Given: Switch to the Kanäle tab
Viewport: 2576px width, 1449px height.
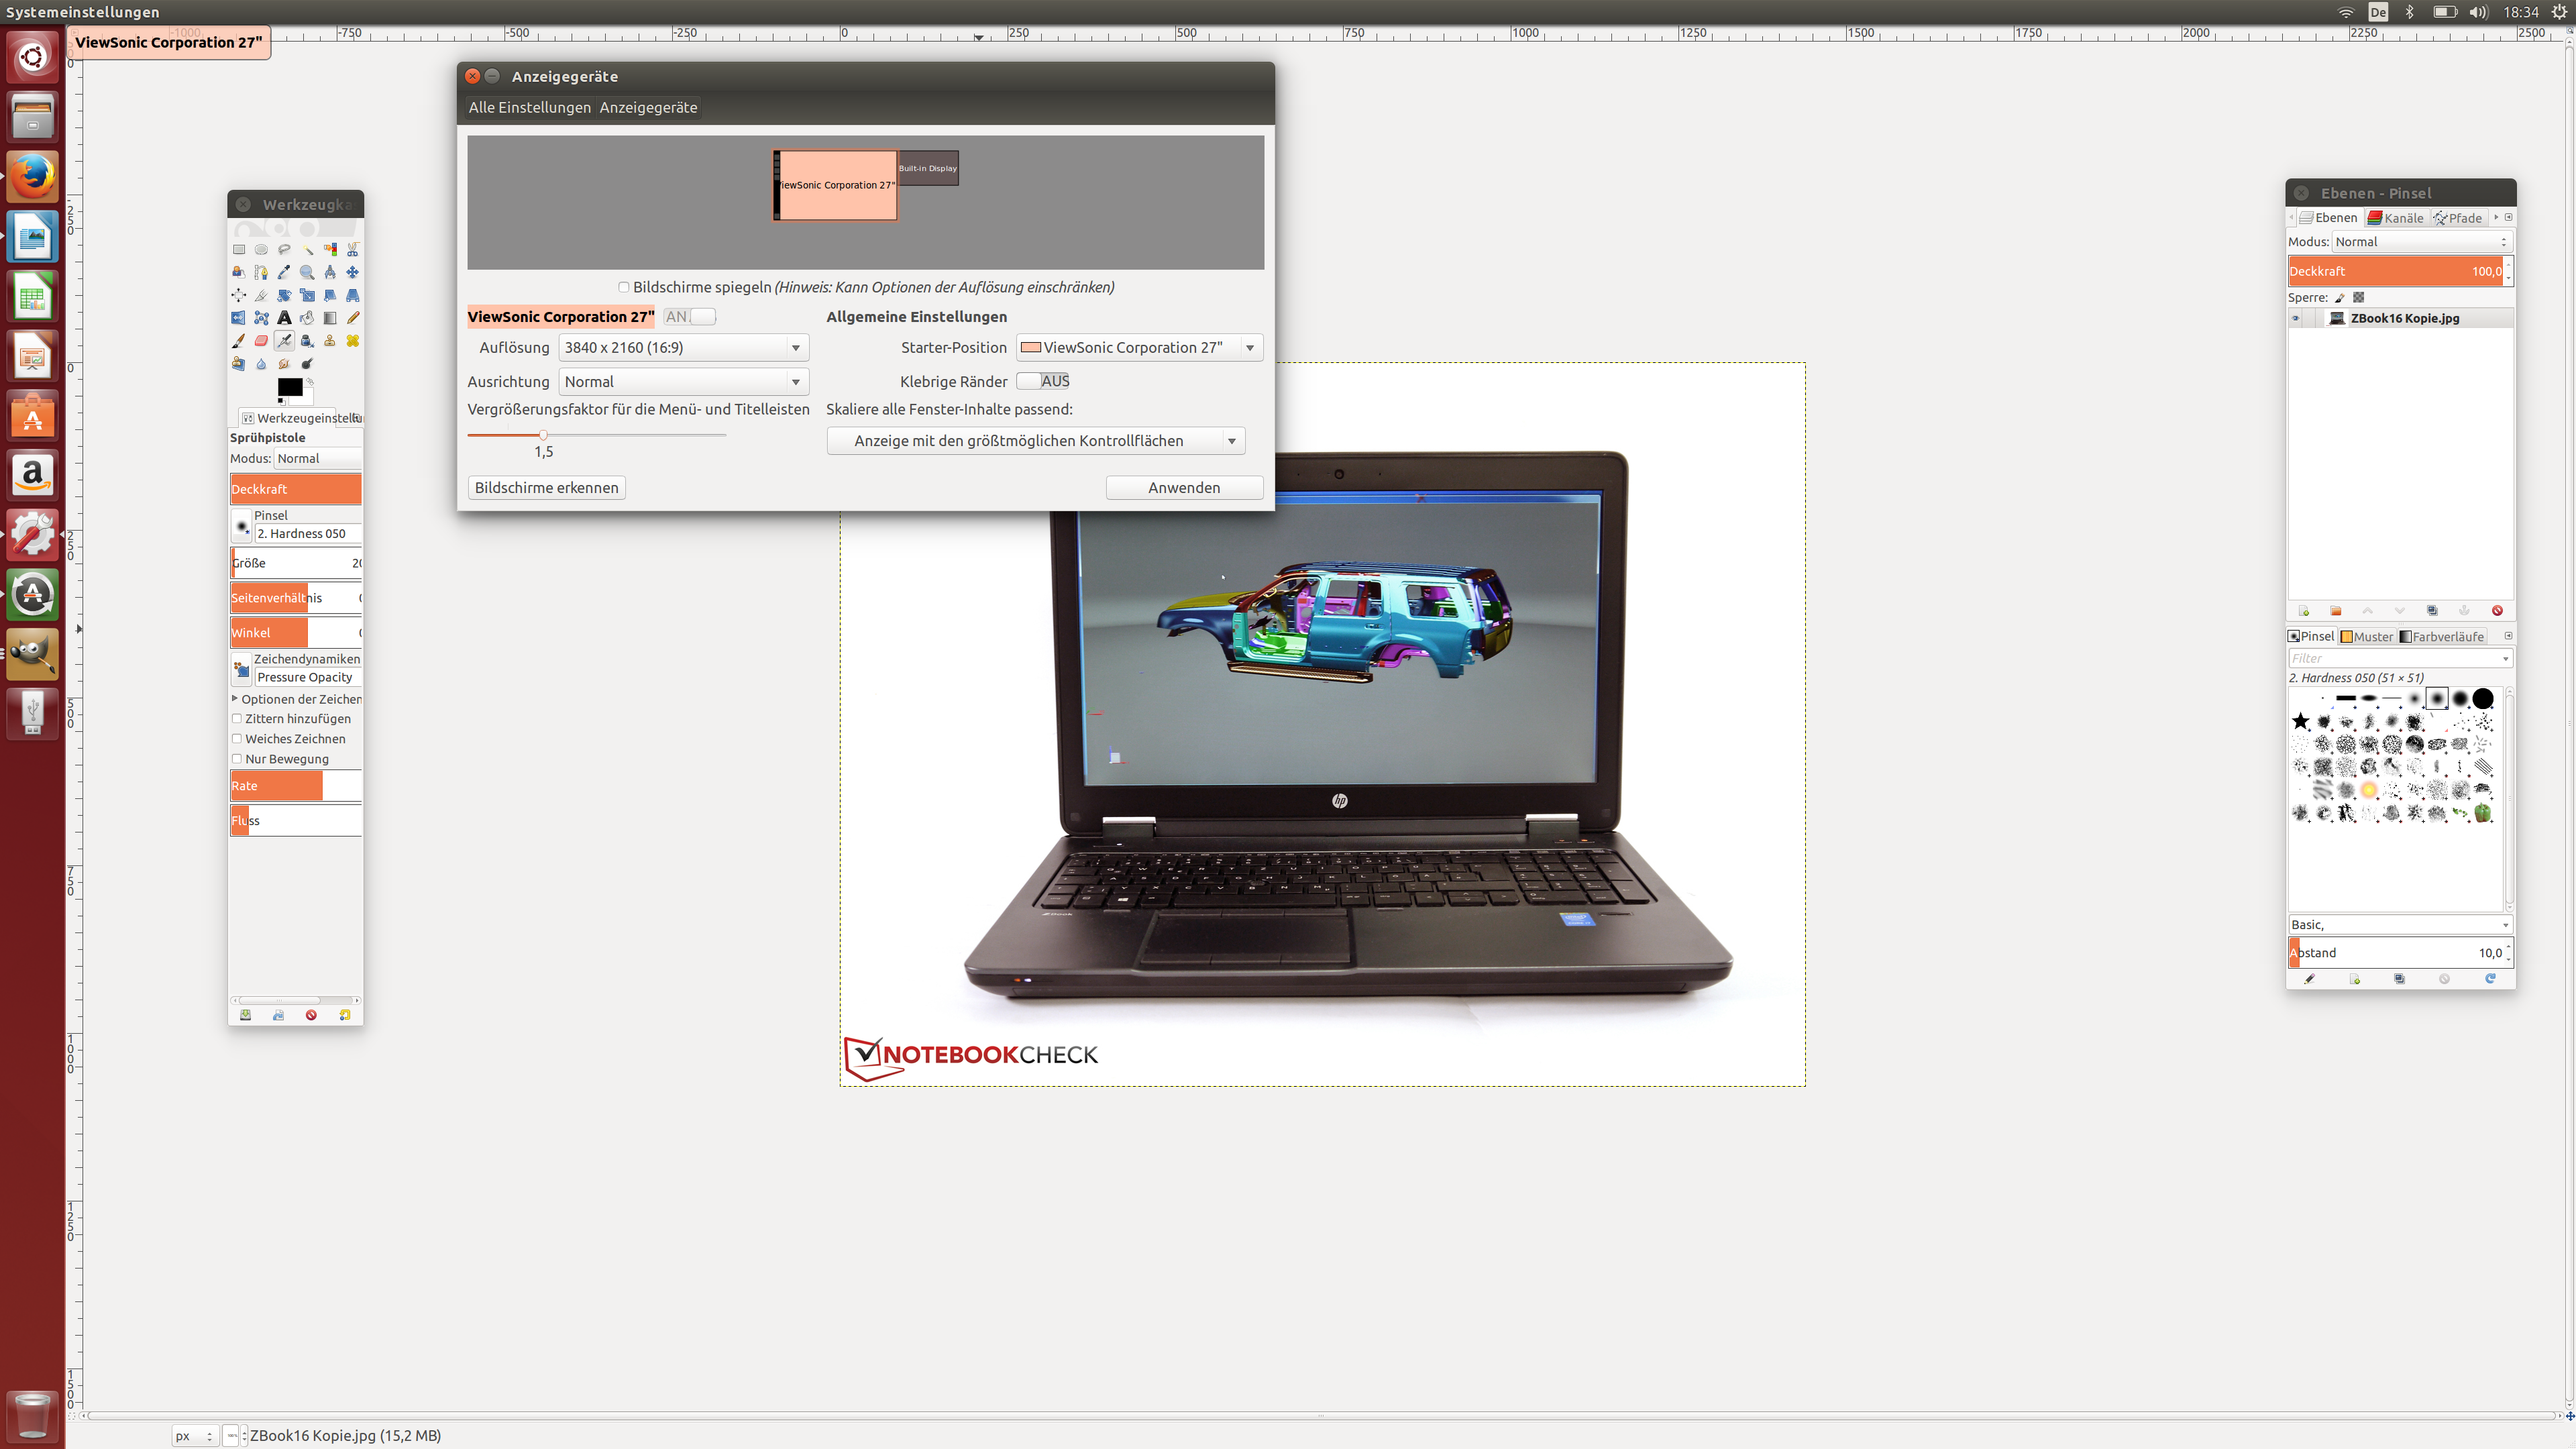Looking at the screenshot, I should click(x=2395, y=218).
